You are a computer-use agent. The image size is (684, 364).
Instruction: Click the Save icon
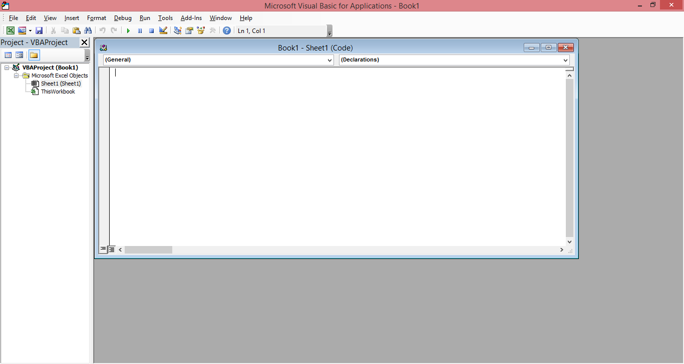(39, 30)
